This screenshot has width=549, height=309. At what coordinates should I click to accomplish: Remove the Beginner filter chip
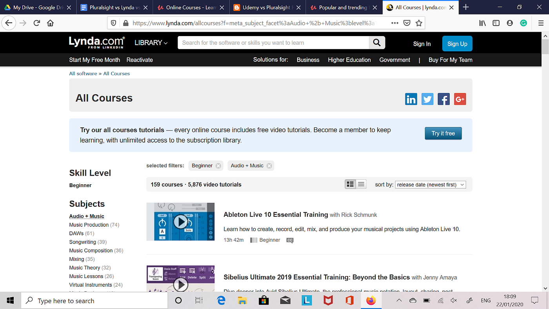[218, 165]
